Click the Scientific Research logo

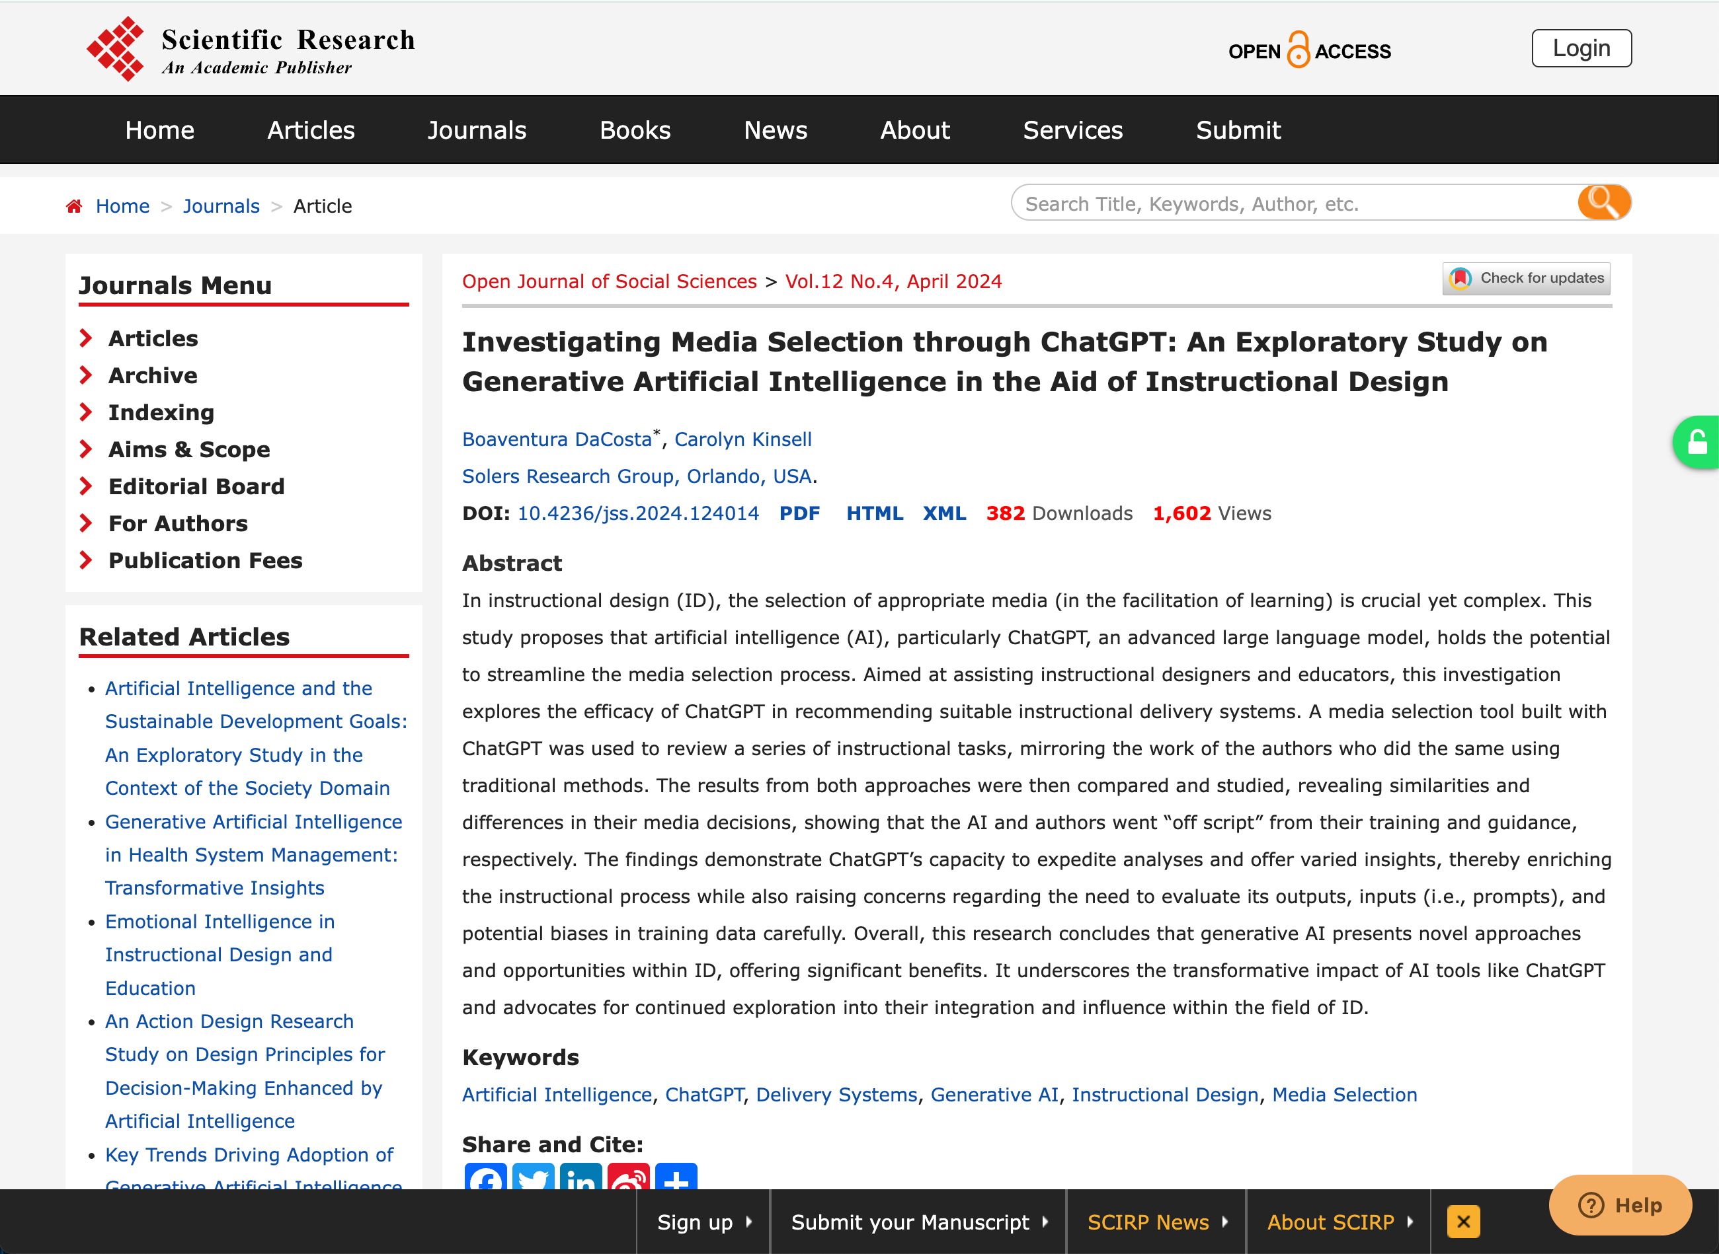[251, 49]
